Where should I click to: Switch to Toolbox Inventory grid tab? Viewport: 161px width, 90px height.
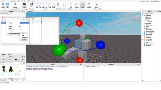10,59
